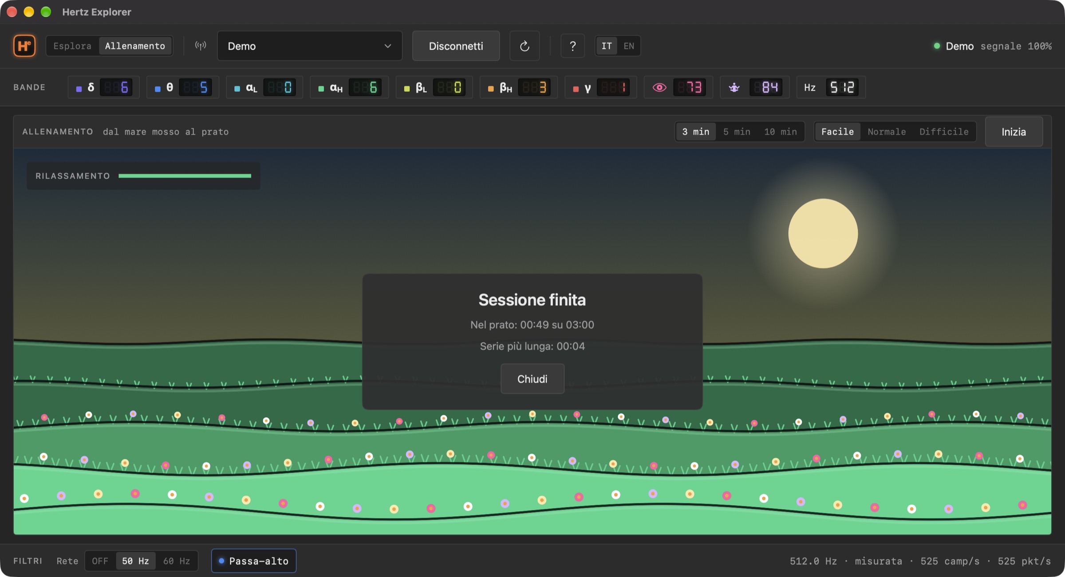Click the Disconnetti button
1065x577 pixels.
[x=456, y=46]
